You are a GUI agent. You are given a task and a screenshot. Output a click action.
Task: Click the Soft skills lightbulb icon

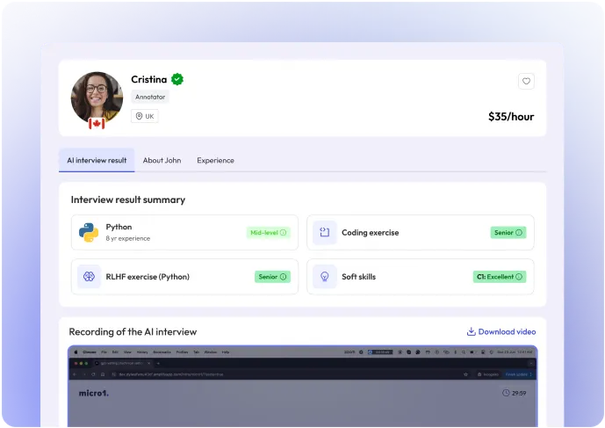coord(325,277)
